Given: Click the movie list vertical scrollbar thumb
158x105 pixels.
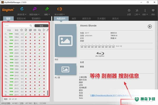Looking at the screenshot, I should (x=47, y=93).
